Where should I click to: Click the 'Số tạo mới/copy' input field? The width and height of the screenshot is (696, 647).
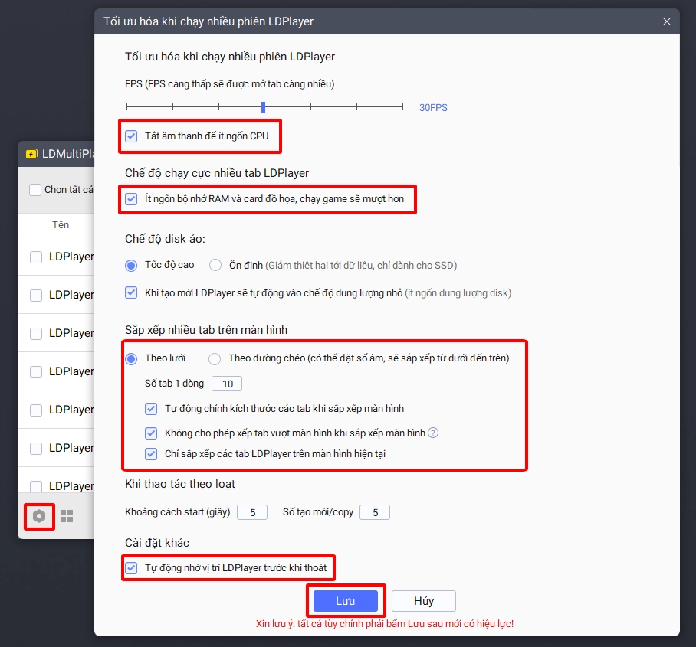[375, 512]
